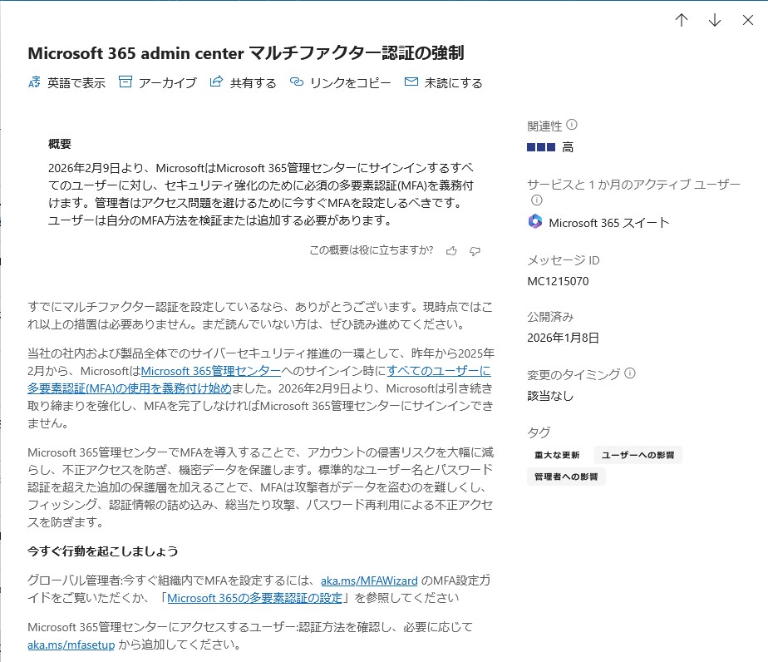Screen dimensions: 768x662
Task: Click the この概要は役に立ちますか? text
Action: pyautogui.click(x=372, y=250)
